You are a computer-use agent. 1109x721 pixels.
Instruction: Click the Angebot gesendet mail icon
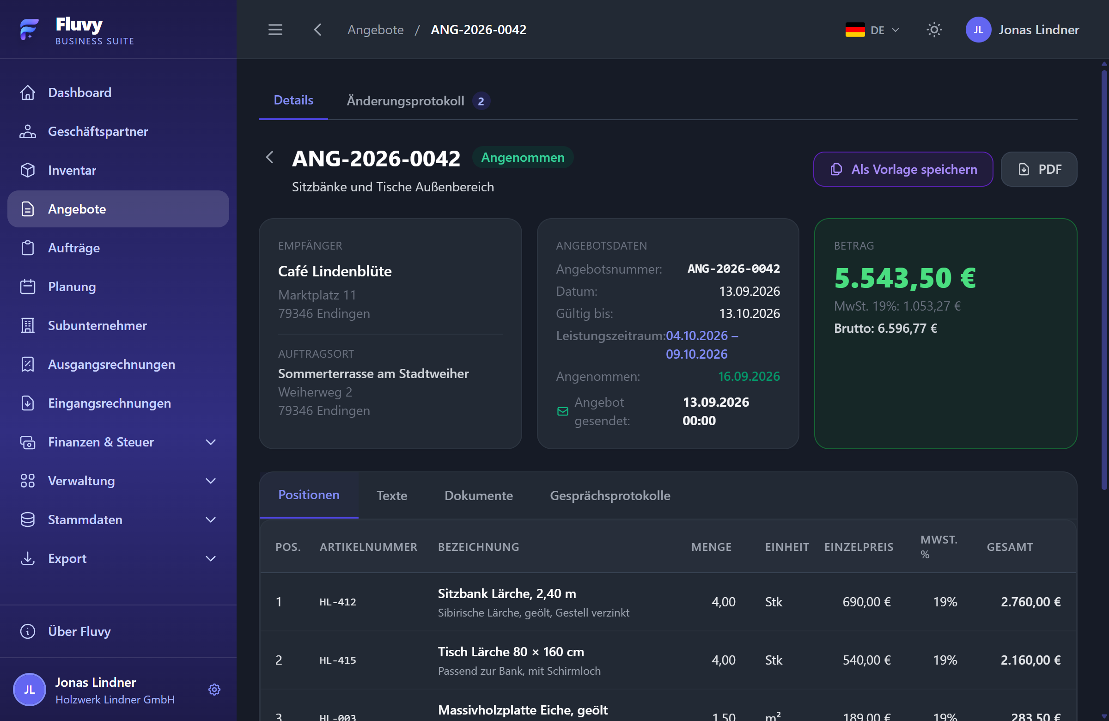click(x=562, y=411)
